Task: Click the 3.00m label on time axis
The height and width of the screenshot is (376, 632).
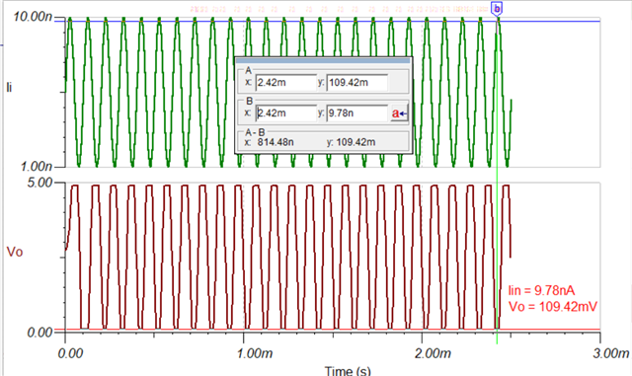Action: (611, 353)
